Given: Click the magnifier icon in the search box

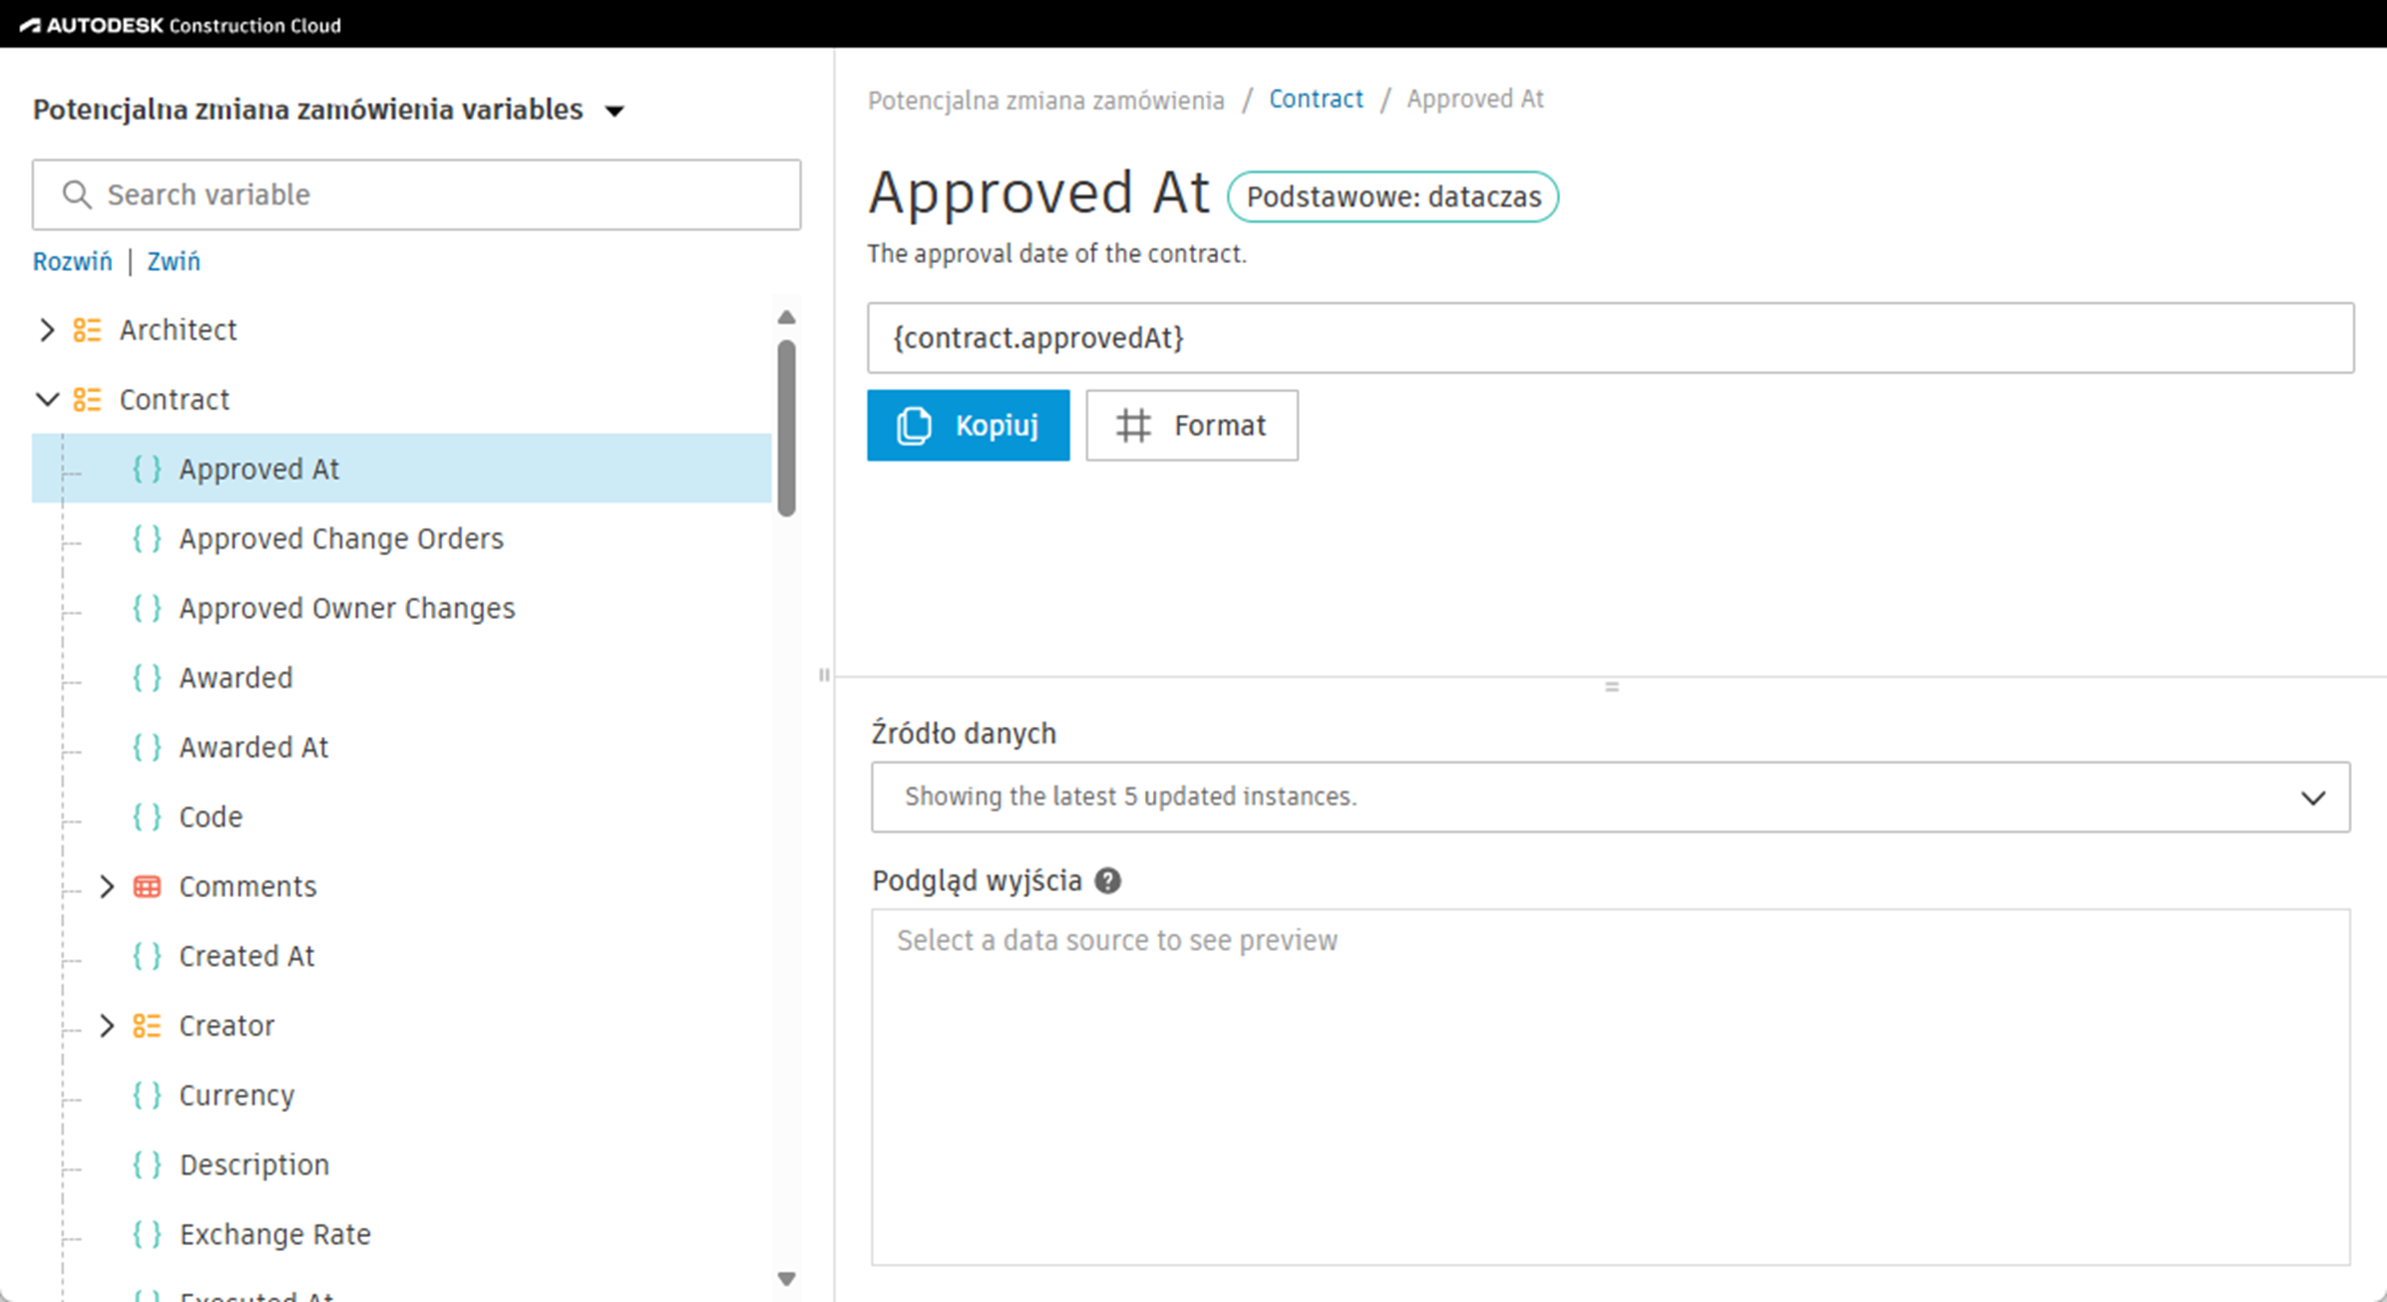Looking at the screenshot, I should click(77, 194).
